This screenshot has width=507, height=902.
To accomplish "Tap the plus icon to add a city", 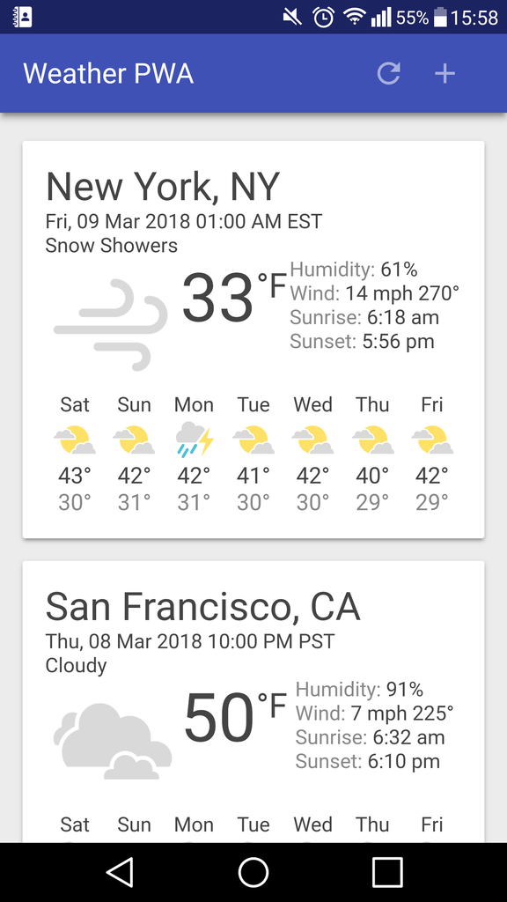I will (x=445, y=74).
